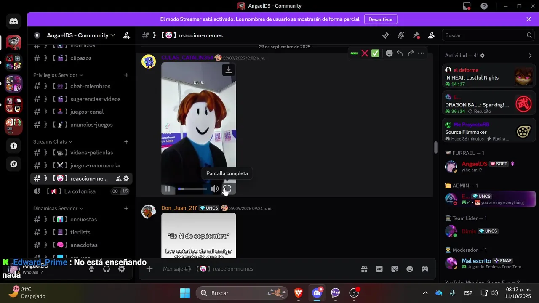React with green checkmark emoji
539x303 pixels.
pyautogui.click(x=375, y=53)
